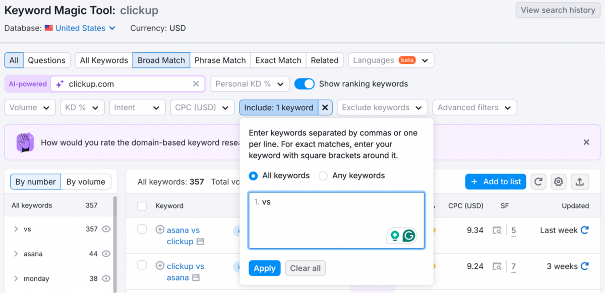Switch to All Keywords match type
Image resolution: width=605 pixels, height=293 pixels.
point(104,60)
